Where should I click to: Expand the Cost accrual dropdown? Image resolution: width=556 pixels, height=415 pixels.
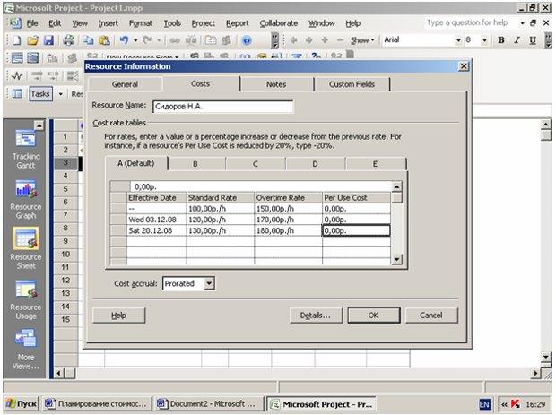209,283
